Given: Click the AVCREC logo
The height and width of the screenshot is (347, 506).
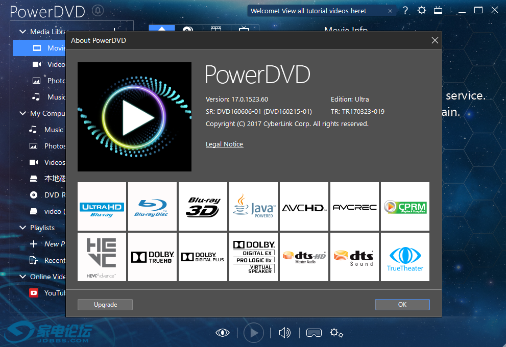Looking at the screenshot, I should [x=354, y=206].
